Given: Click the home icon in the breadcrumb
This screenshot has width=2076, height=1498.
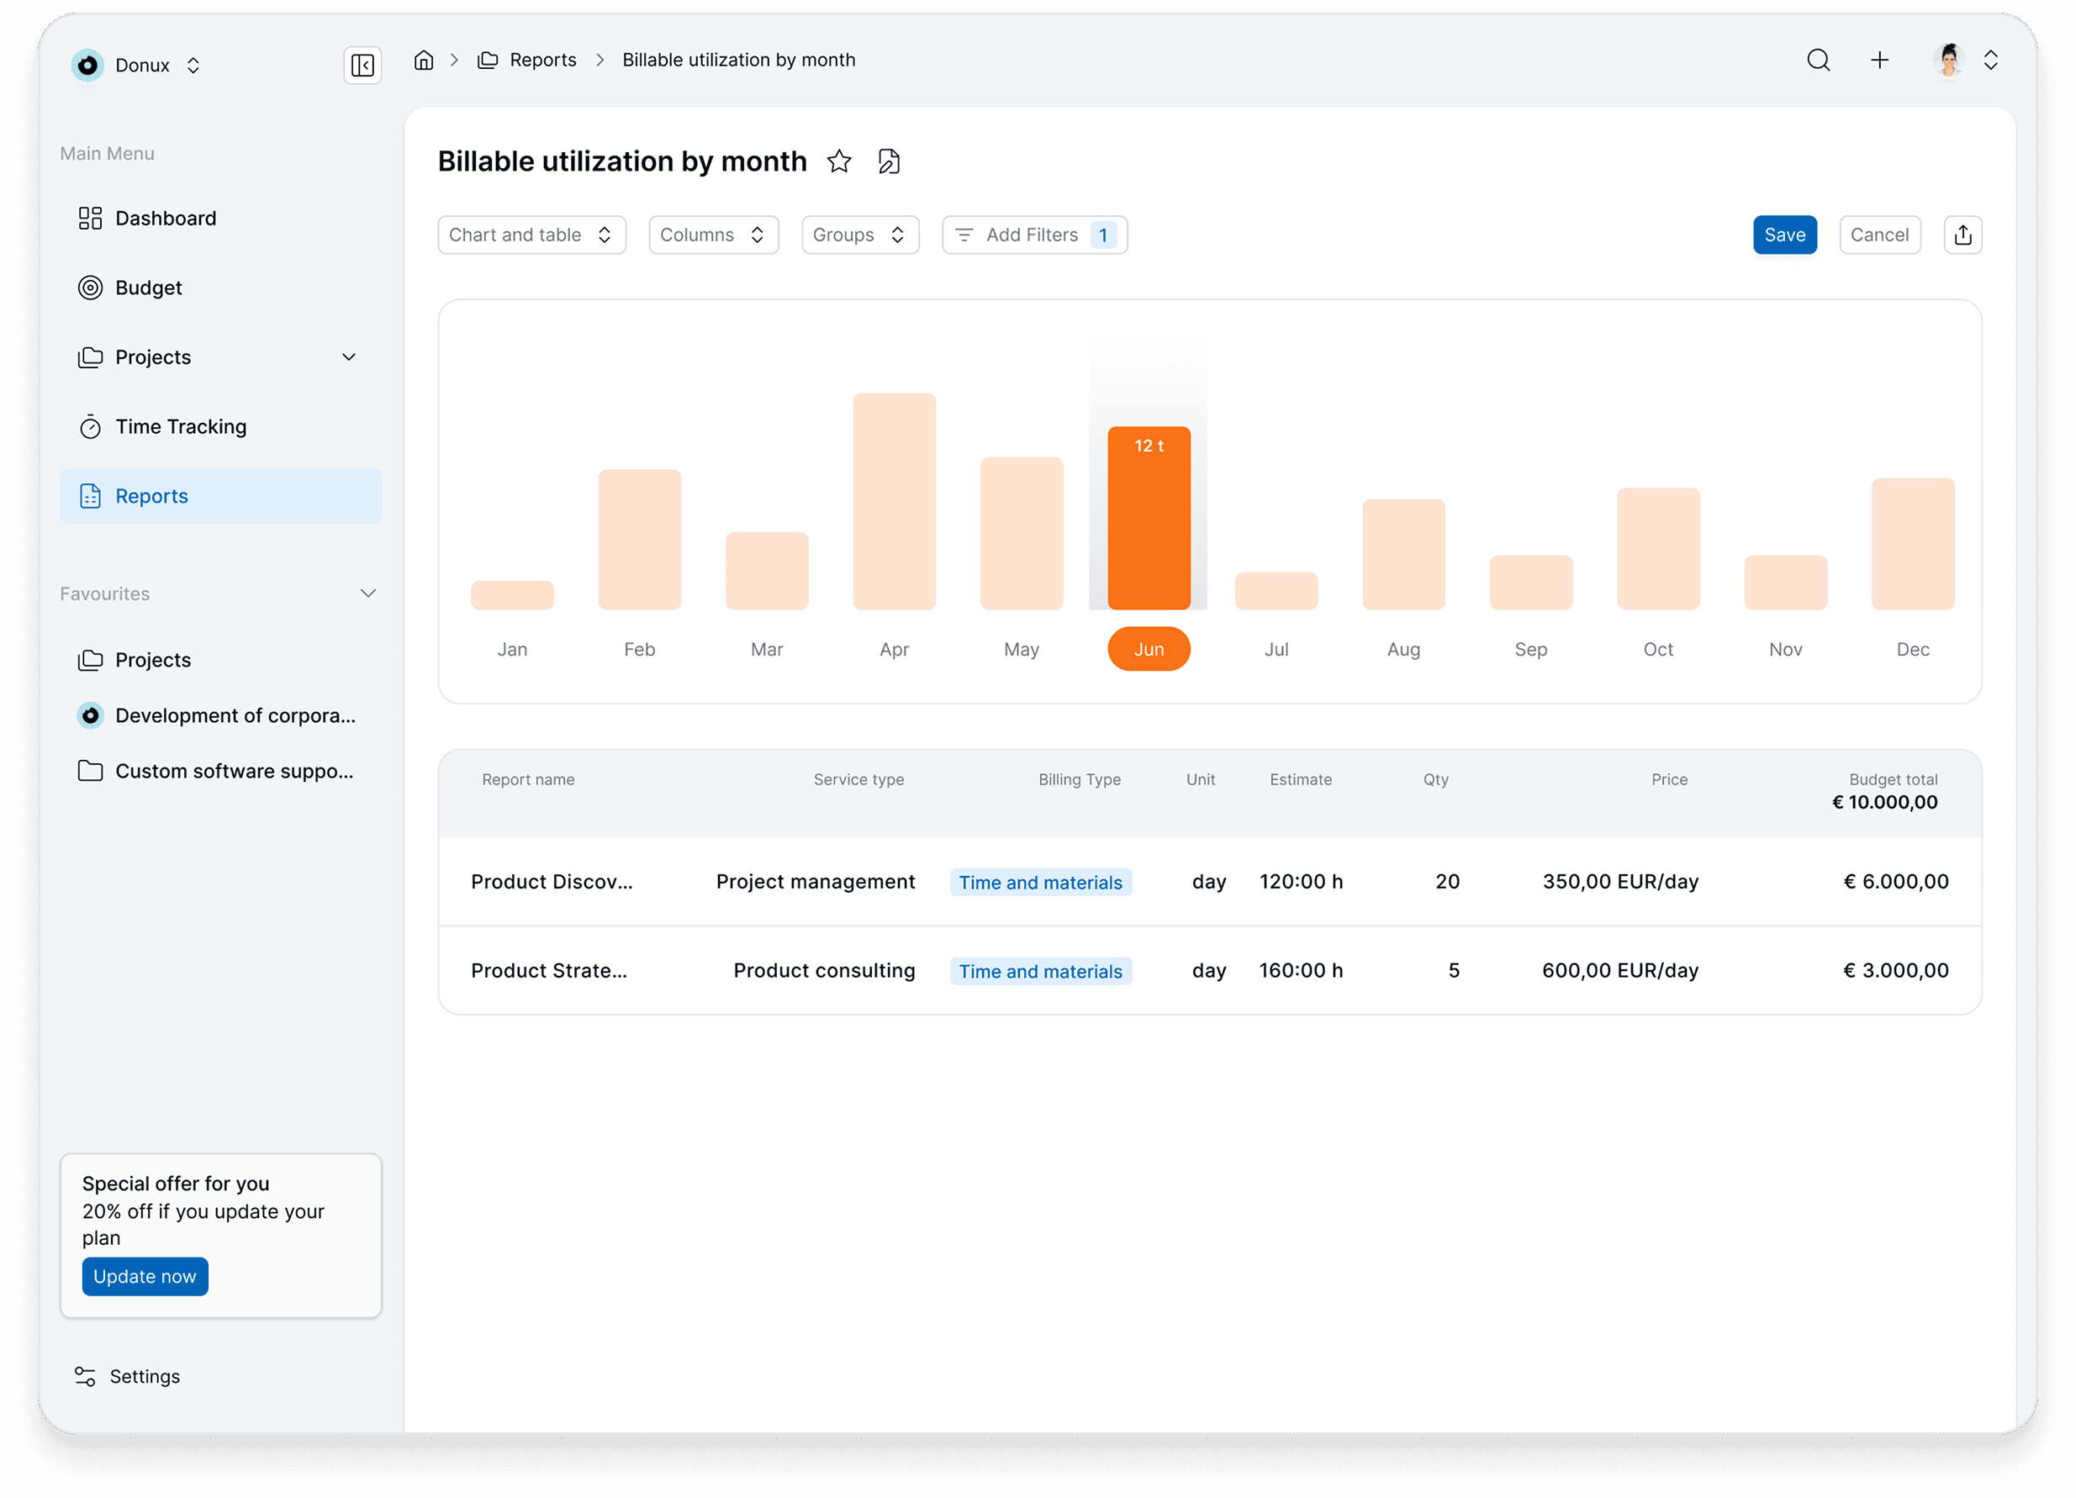Looking at the screenshot, I should (x=423, y=61).
